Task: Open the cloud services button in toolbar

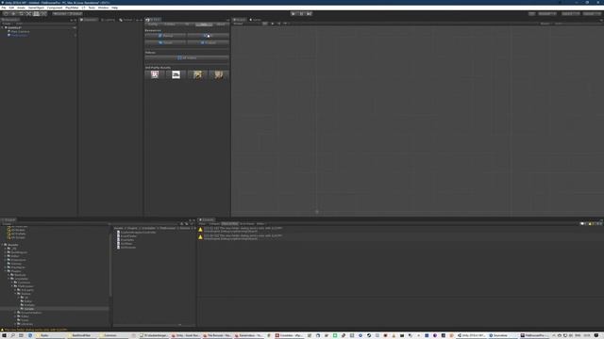Action: coord(531,14)
